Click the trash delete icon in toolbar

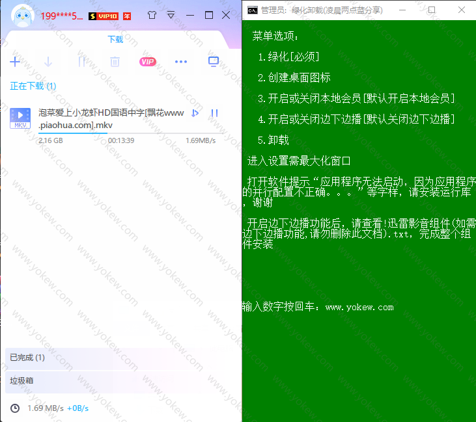(115, 62)
